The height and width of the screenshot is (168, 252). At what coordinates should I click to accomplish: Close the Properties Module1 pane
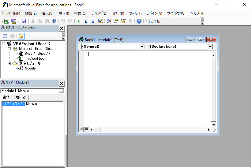pos(62,84)
